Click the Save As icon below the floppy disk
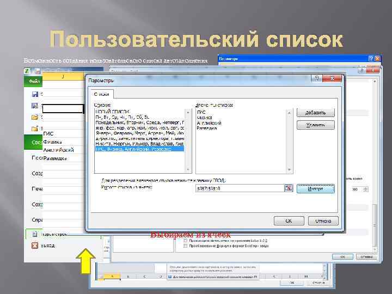The height and width of the screenshot is (294, 392). (x=35, y=106)
